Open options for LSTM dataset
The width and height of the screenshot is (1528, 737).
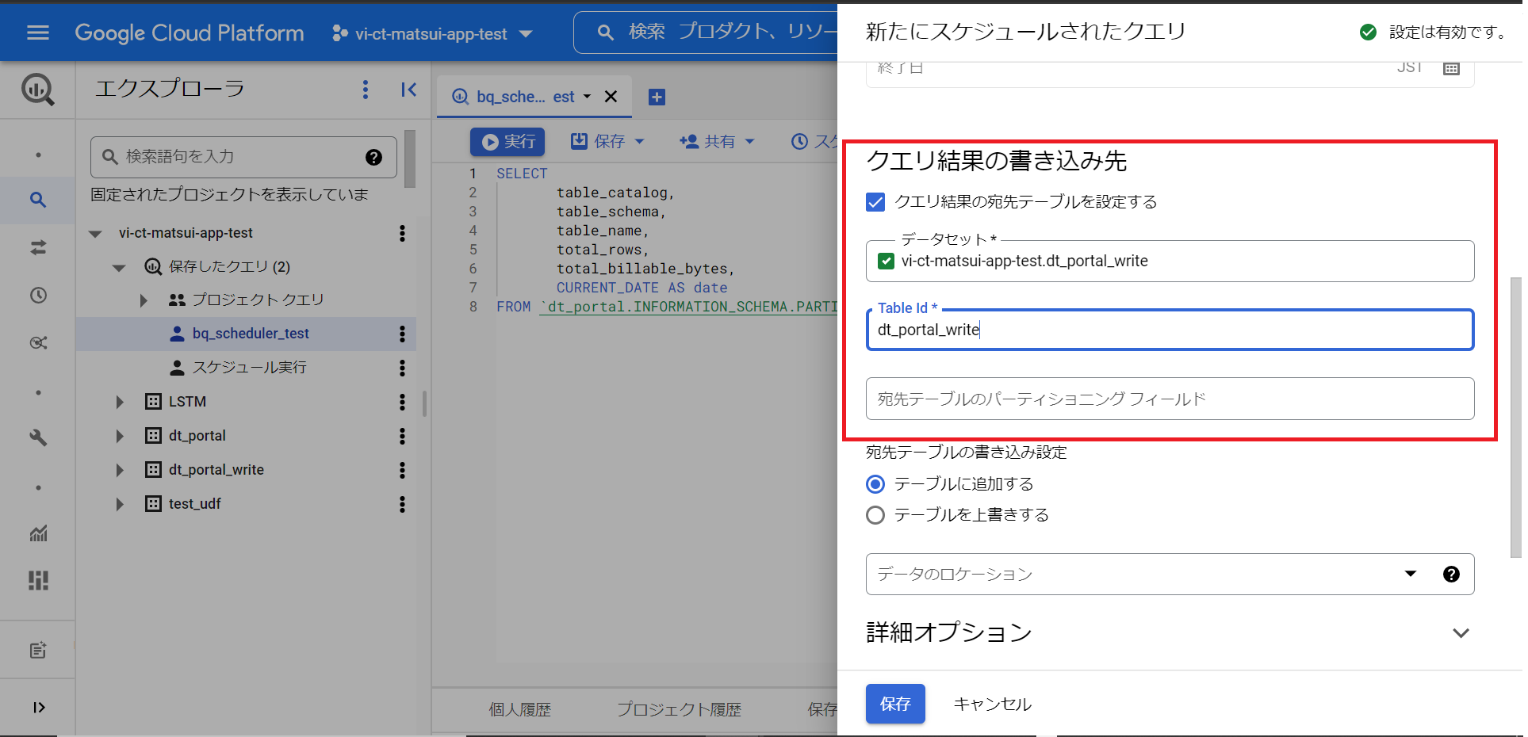coord(402,402)
